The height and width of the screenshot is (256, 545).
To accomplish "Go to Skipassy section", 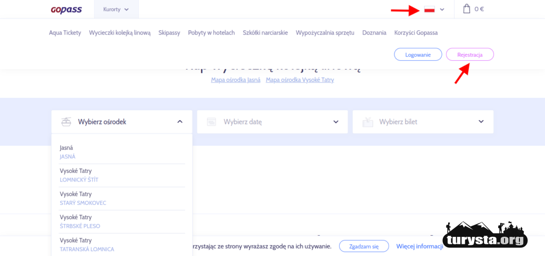I will click(169, 32).
